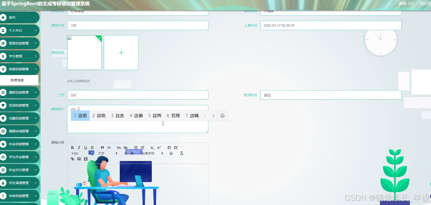
Task: Toggle strikethrough text in the editor
Action: point(92,148)
